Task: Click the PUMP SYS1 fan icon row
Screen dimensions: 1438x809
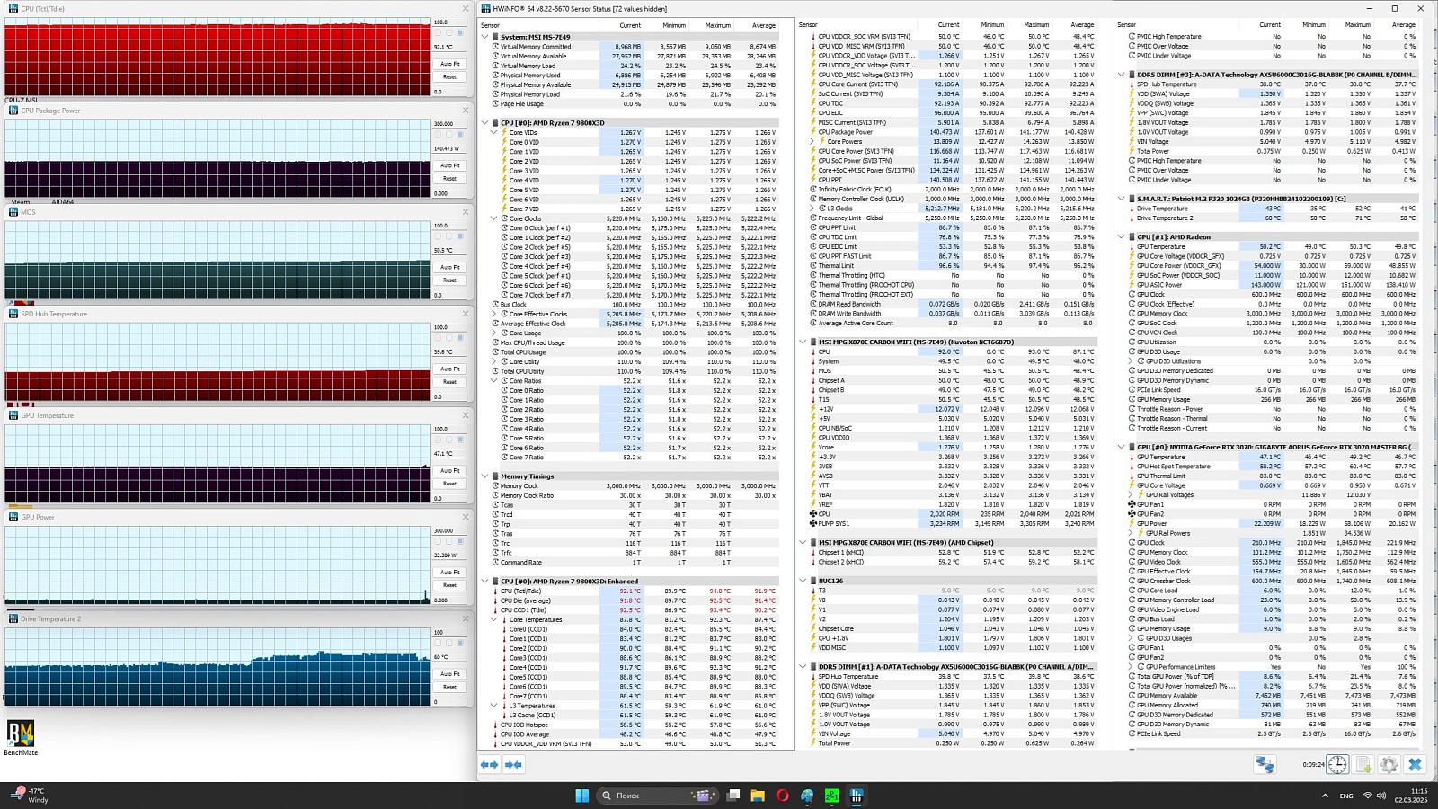Action: (952, 523)
